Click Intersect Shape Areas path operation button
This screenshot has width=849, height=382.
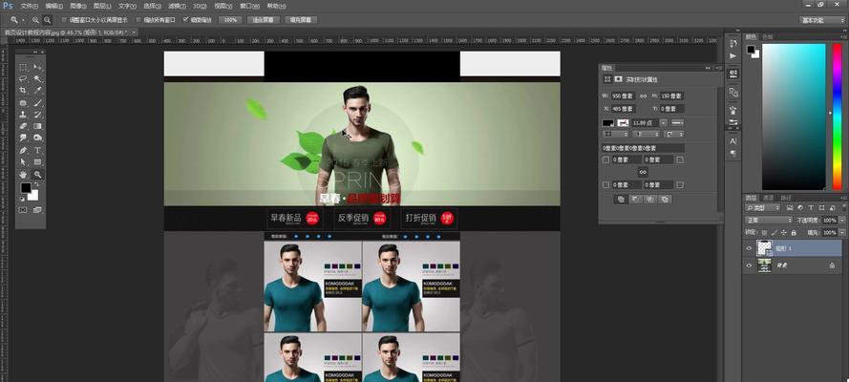pyautogui.click(x=650, y=199)
